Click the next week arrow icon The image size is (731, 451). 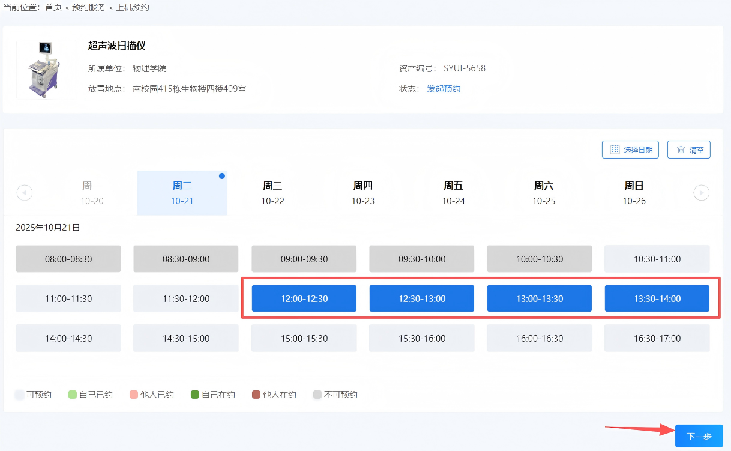tap(701, 193)
